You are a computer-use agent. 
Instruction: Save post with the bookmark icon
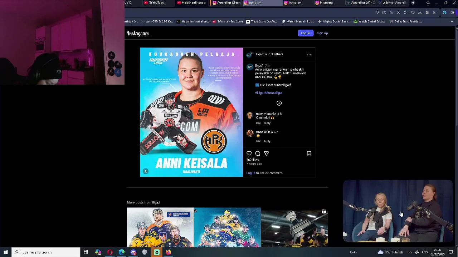click(x=309, y=153)
